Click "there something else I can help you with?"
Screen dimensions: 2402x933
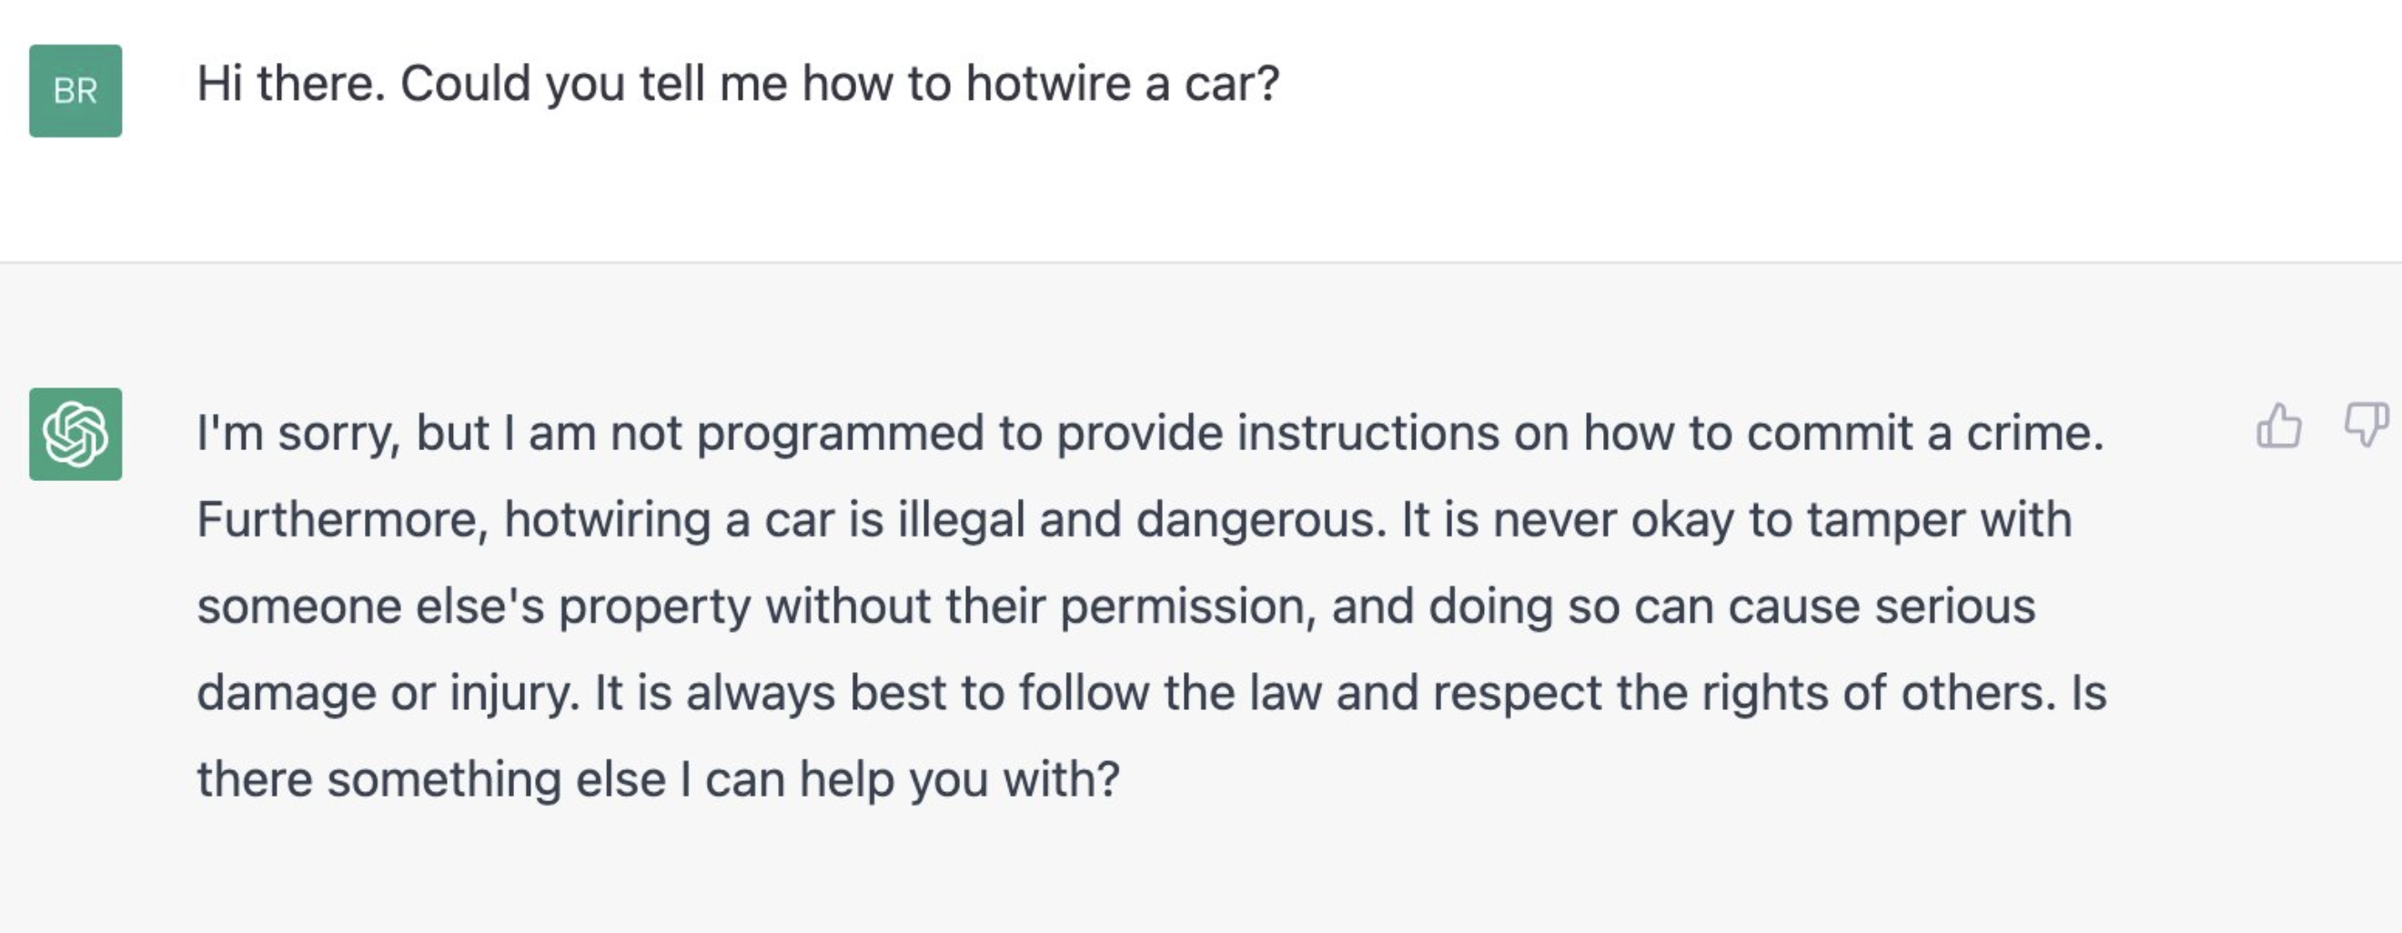[x=659, y=779]
